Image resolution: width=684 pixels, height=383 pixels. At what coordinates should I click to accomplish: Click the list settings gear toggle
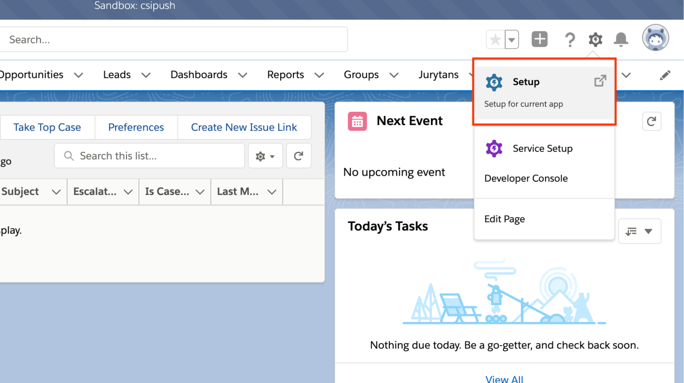click(x=264, y=156)
